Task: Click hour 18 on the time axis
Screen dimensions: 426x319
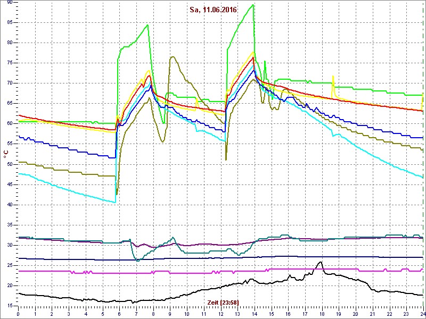Action: point(322,313)
